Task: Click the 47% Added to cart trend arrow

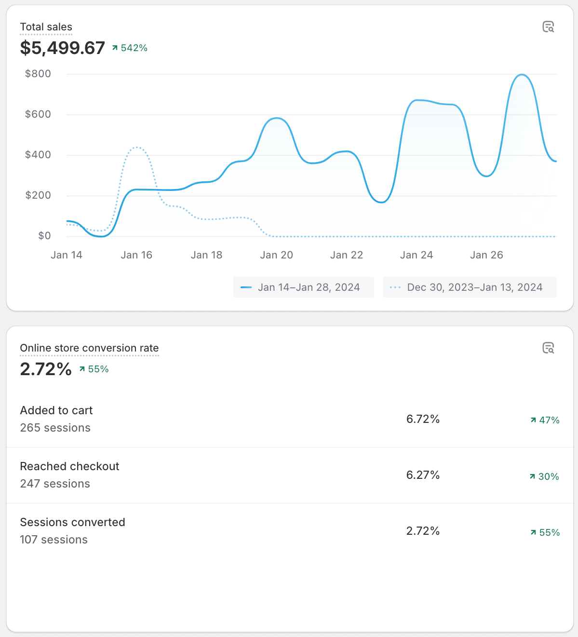Action: tap(533, 420)
